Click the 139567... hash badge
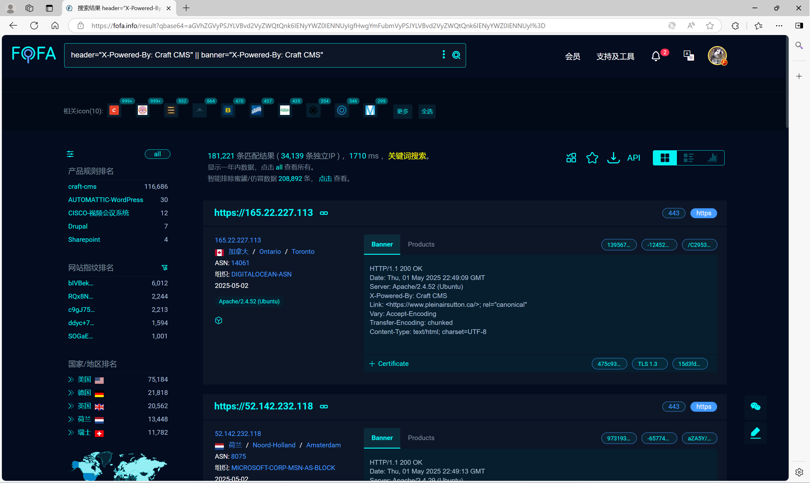This screenshot has height=483, width=810. pos(619,245)
